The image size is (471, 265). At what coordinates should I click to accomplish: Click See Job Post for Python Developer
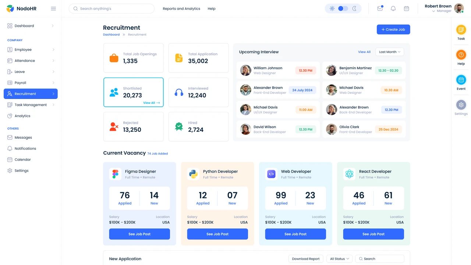217,234
